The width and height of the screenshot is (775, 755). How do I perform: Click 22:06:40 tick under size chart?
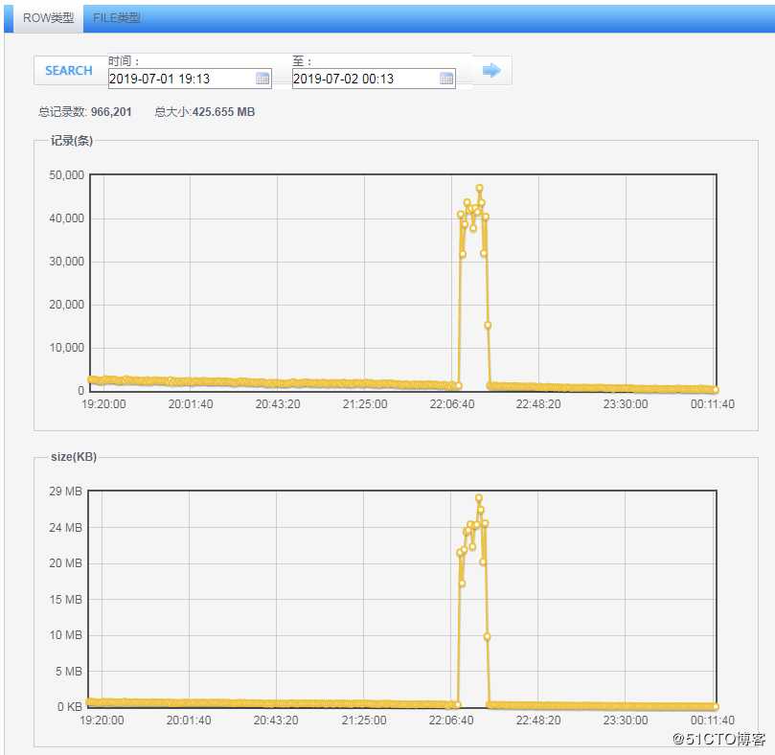pos(451,720)
